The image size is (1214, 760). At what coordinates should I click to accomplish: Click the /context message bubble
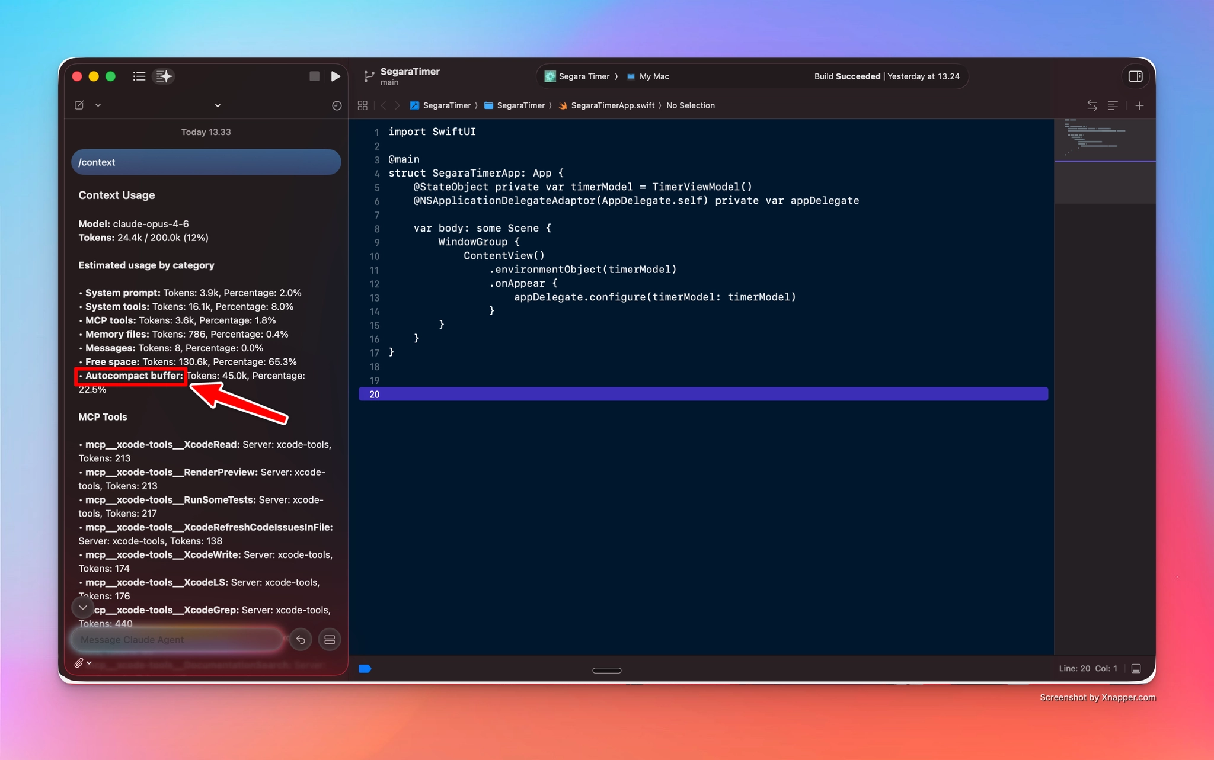[x=206, y=162]
